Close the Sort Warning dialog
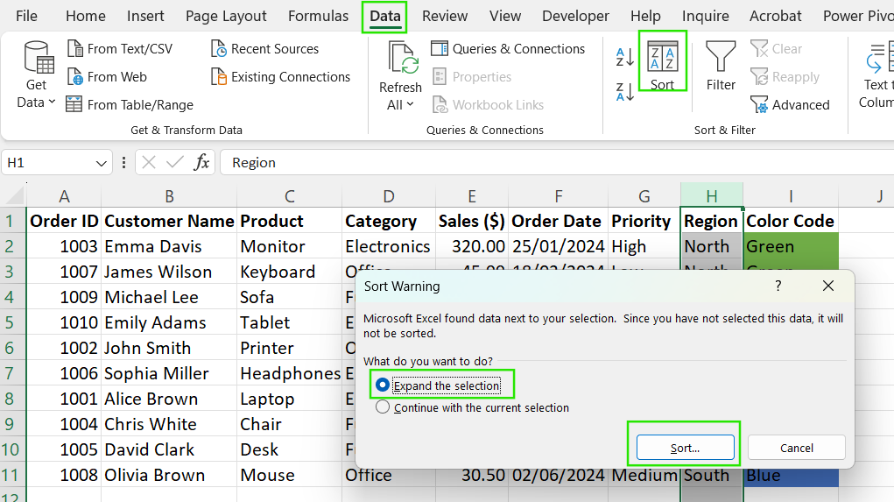The height and width of the screenshot is (502, 894). pos(827,286)
